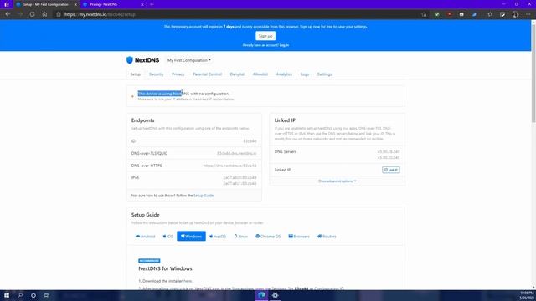Click the Sign up button in banner

(x=265, y=36)
